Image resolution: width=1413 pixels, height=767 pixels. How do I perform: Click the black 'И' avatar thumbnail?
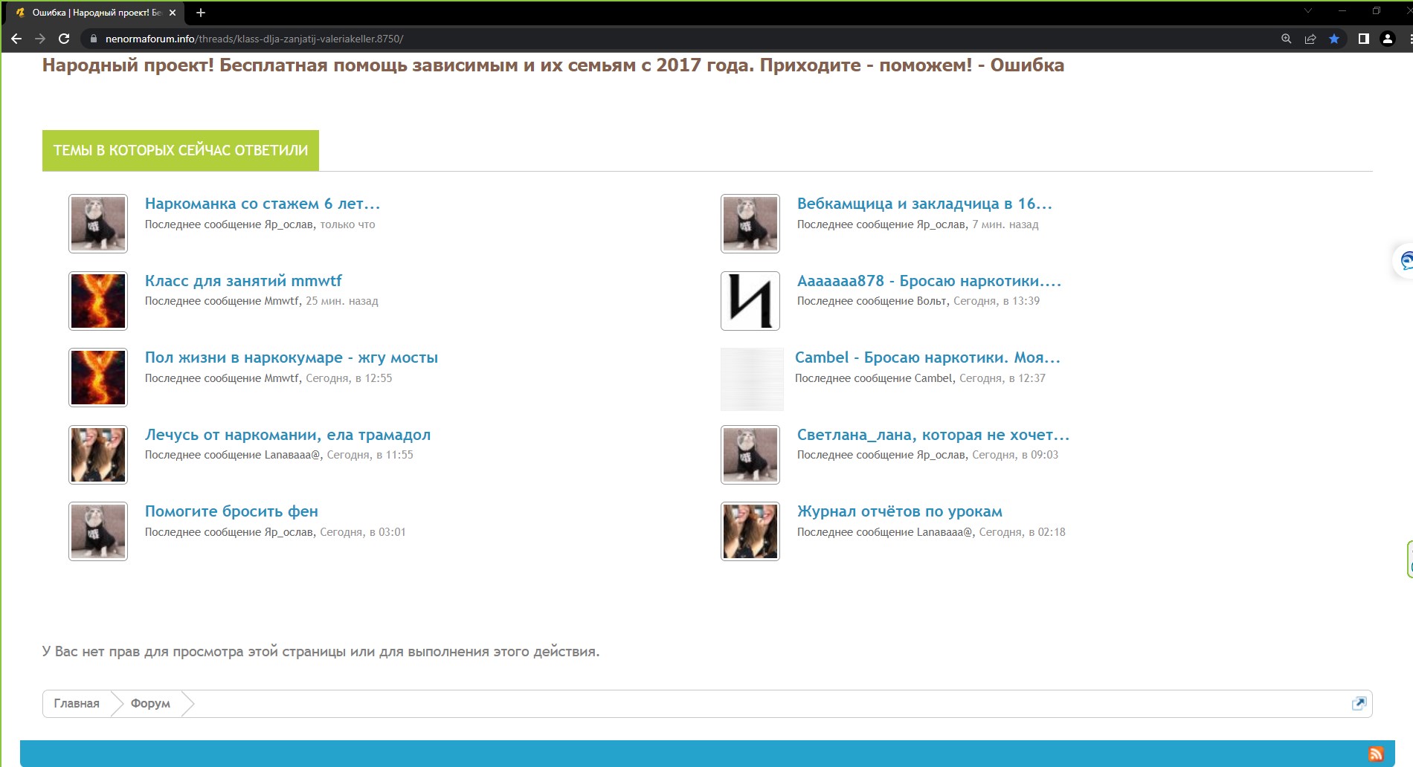pyautogui.click(x=750, y=301)
